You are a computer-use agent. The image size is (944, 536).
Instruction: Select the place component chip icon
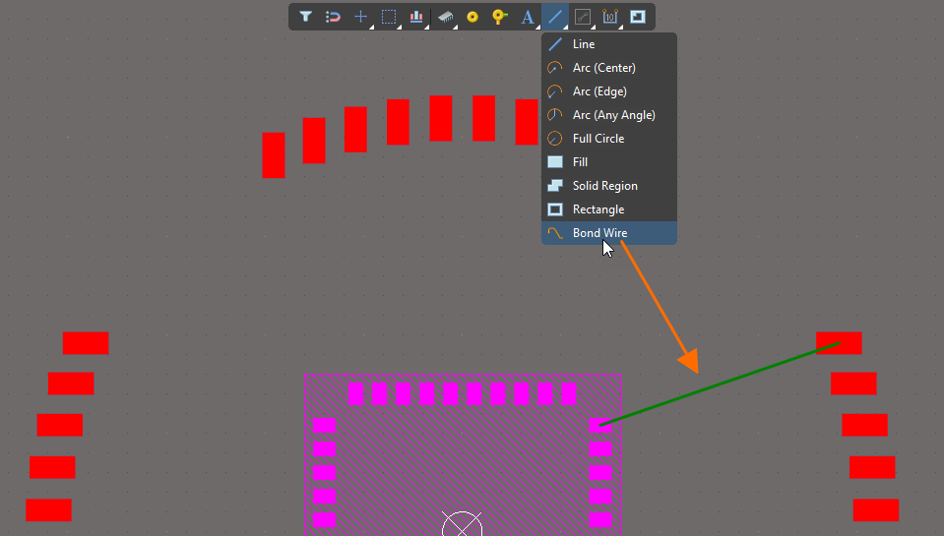coord(446,17)
